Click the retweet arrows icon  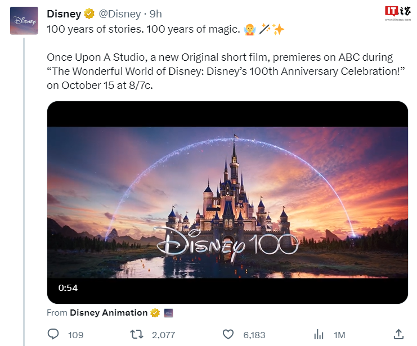click(136, 334)
